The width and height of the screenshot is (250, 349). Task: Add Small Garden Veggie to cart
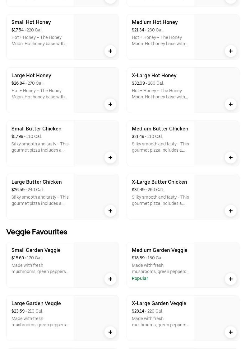click(x=110, y=279)
